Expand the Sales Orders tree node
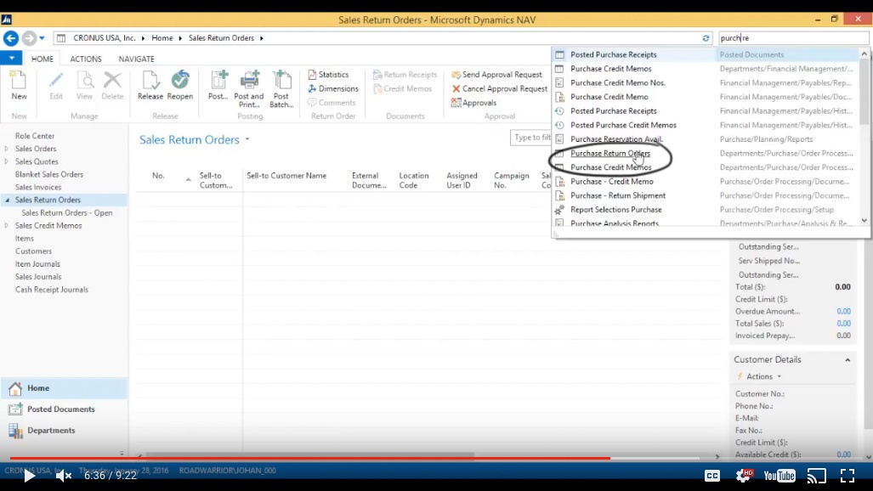The width and height of the screenshot is (873, 491). 7,149
